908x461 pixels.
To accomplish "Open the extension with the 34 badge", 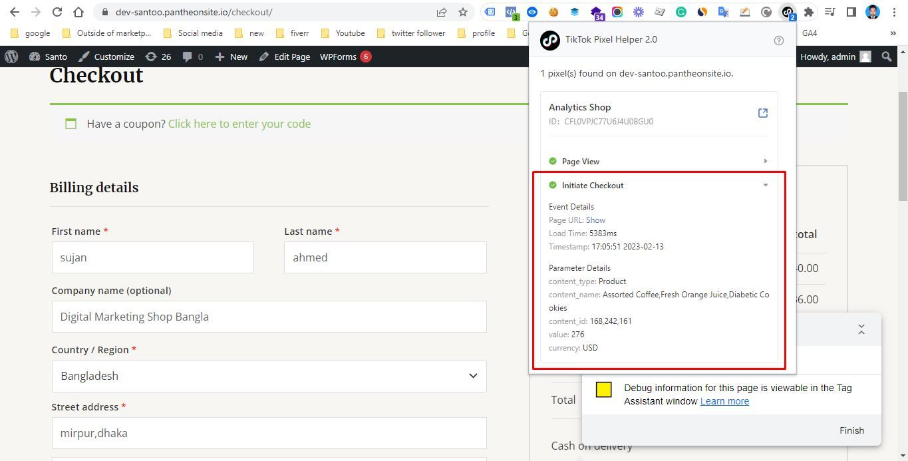I will [x=597, y=12].
